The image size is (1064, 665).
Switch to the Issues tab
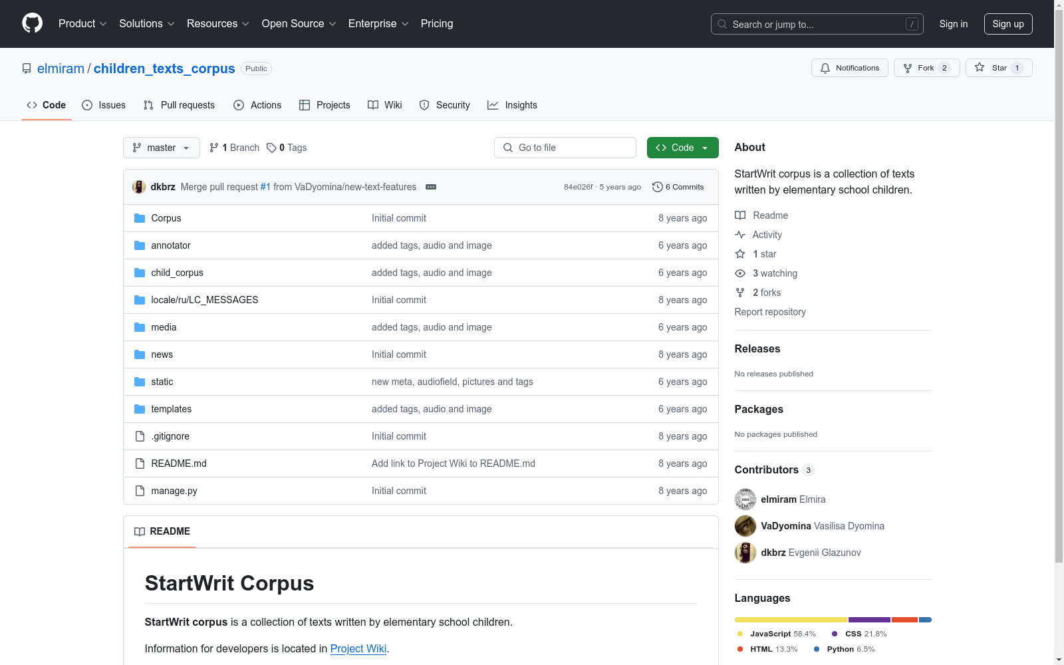[104, 105]
